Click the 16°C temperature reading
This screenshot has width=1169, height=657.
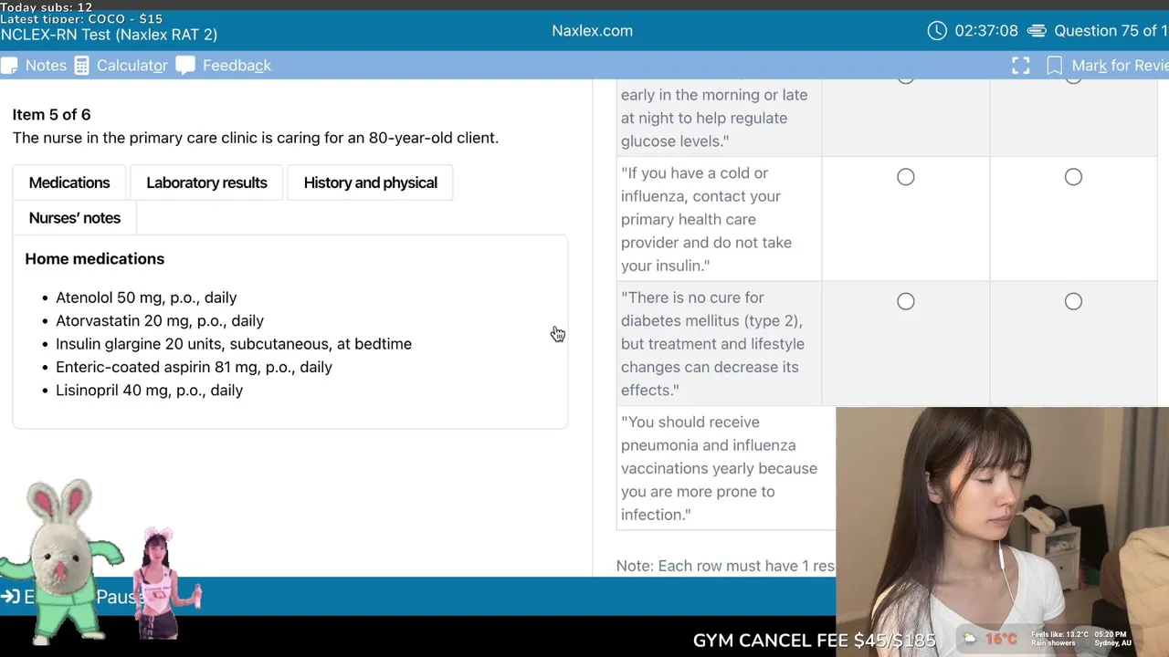pos(1000,639)
